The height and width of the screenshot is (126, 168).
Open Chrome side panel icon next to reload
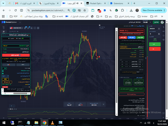22,10
